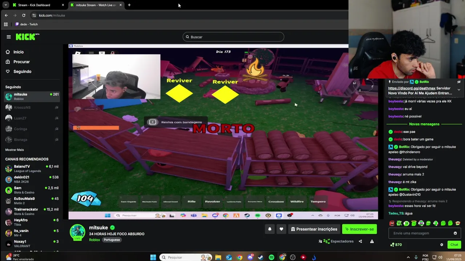Click the microphone icon in system tray

(x=416, y=257)
